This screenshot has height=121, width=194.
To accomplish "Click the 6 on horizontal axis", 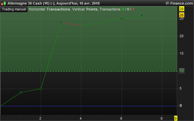I will (121, 118).
